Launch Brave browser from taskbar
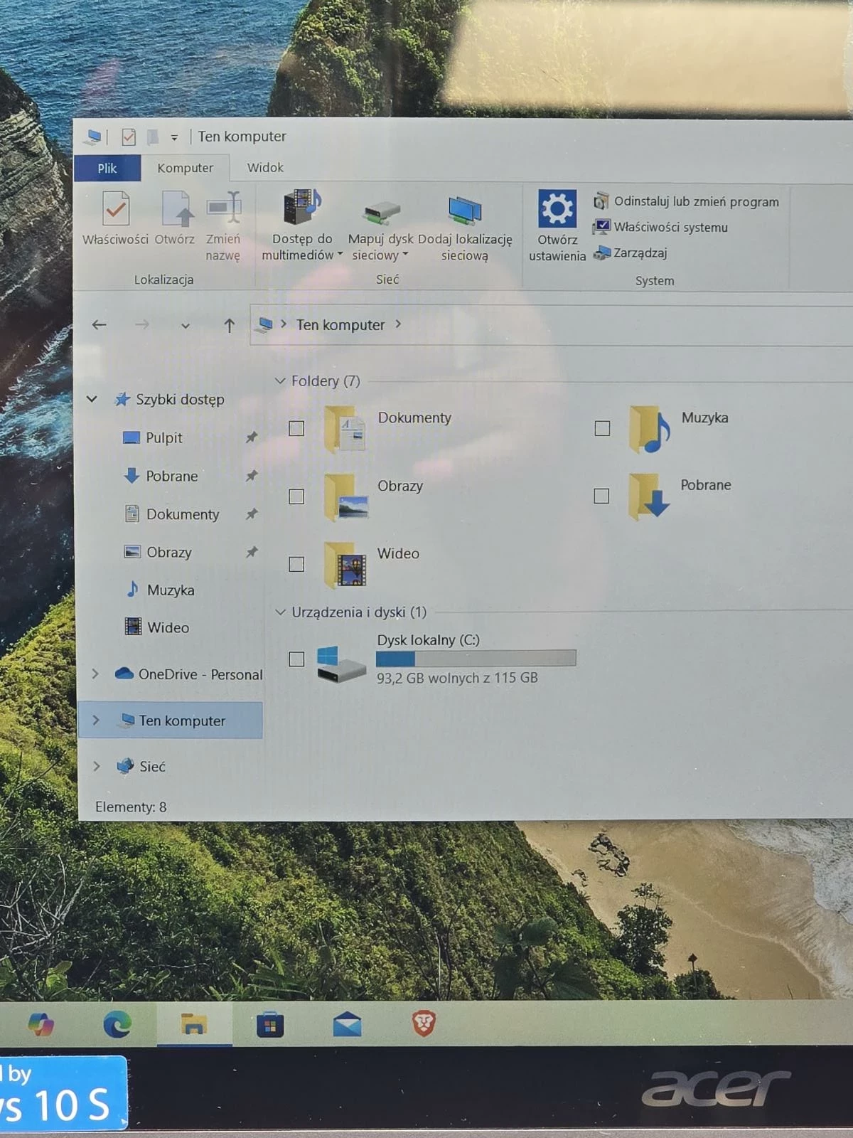Screen dimensions: 853x1138 (424, 1024)
